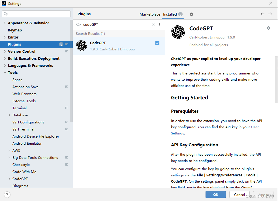Click the settings search magnifier icon
278x201 pixels.
pyautogui.click(x=6, y=14)
